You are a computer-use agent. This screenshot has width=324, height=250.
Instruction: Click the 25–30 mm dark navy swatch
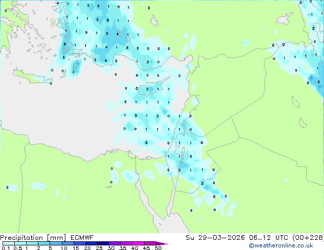pos(103,243)
